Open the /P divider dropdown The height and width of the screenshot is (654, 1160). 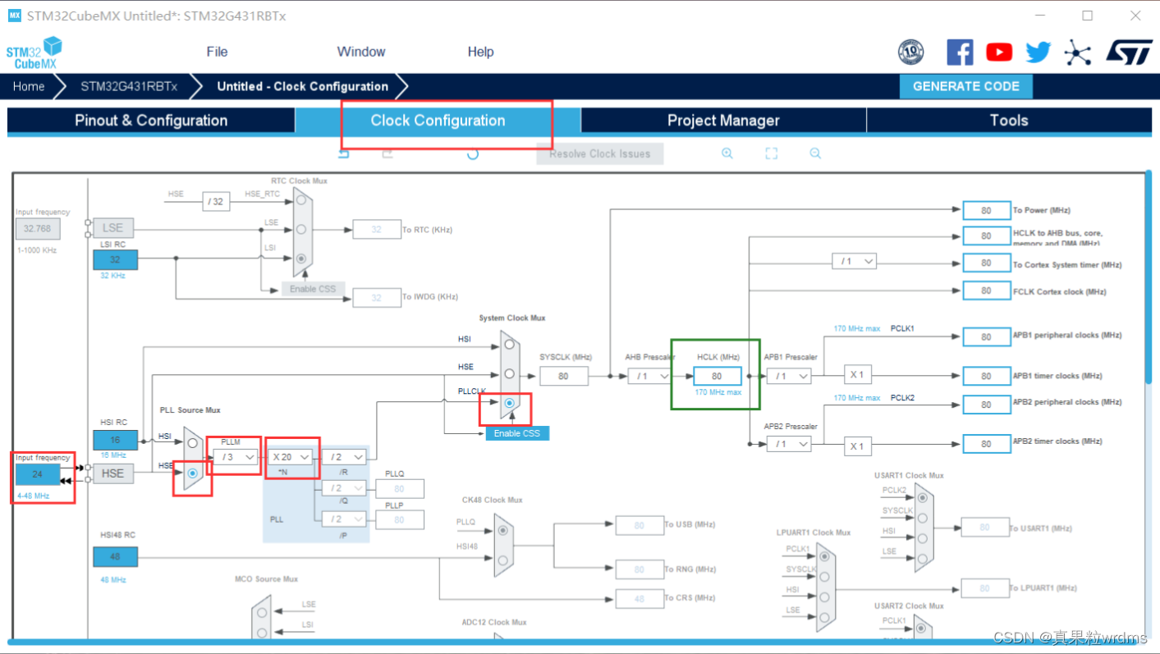[344, 519]
